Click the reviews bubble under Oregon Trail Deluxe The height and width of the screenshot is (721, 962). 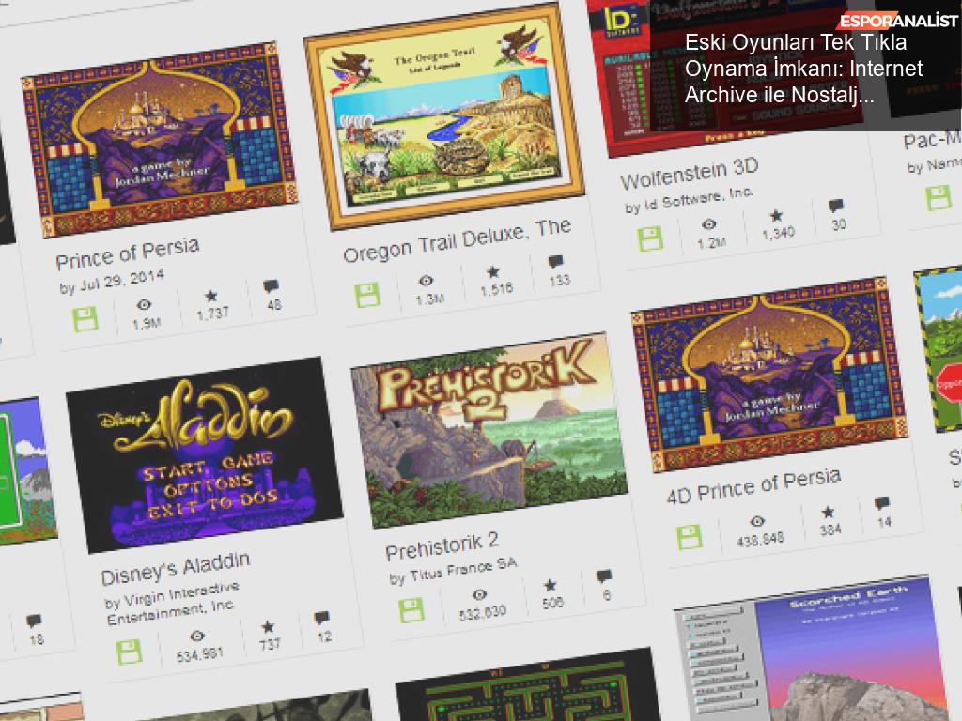[x=555, y=262]
